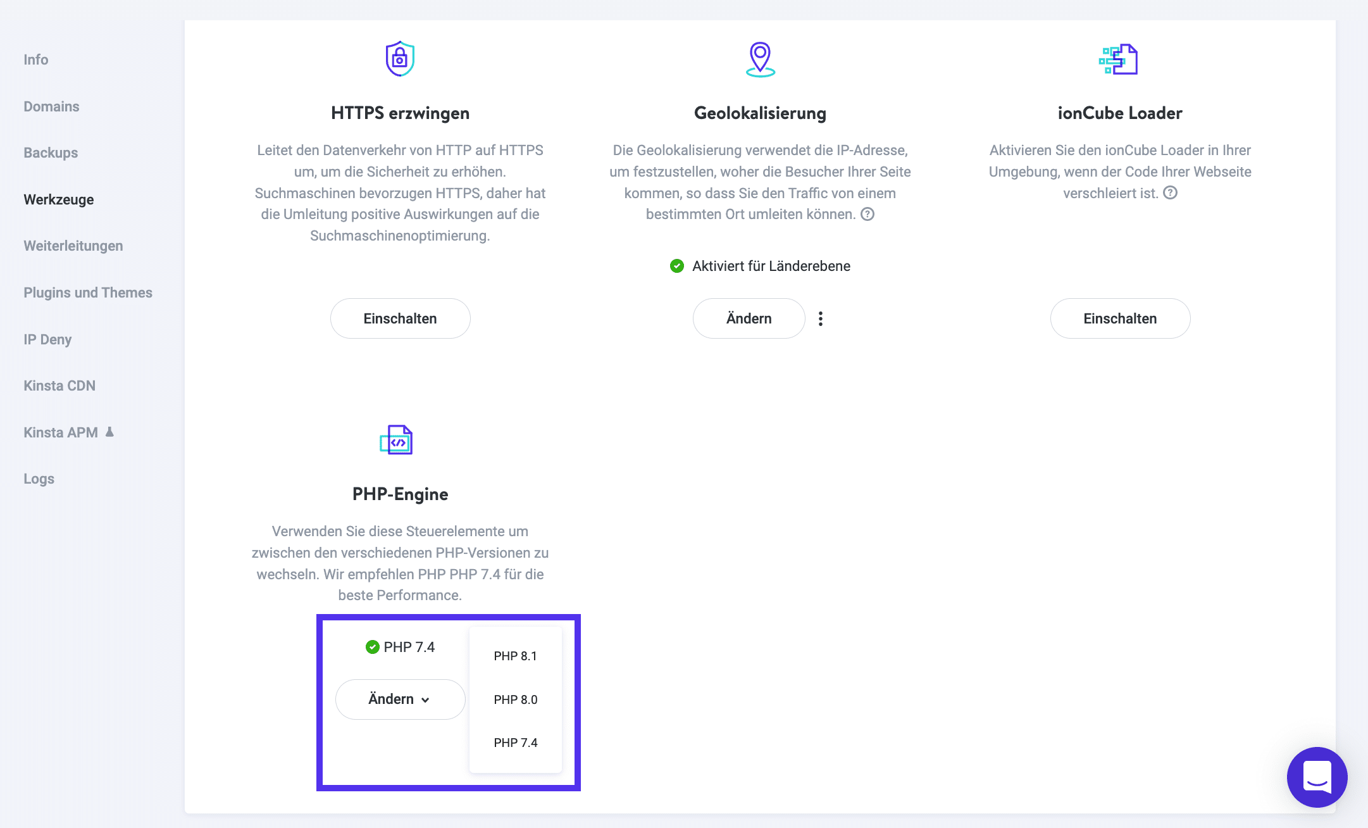Click the green check beside PHP 7.4
Image resolution: width=1368 pixels, height=828 pixels.
click(371, 646)
